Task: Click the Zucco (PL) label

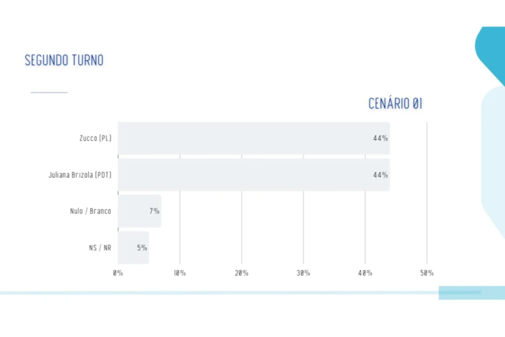Action: point(96,138)
